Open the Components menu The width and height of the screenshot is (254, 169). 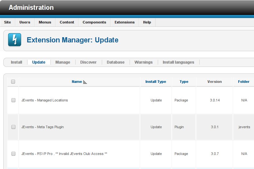point(95,22)
